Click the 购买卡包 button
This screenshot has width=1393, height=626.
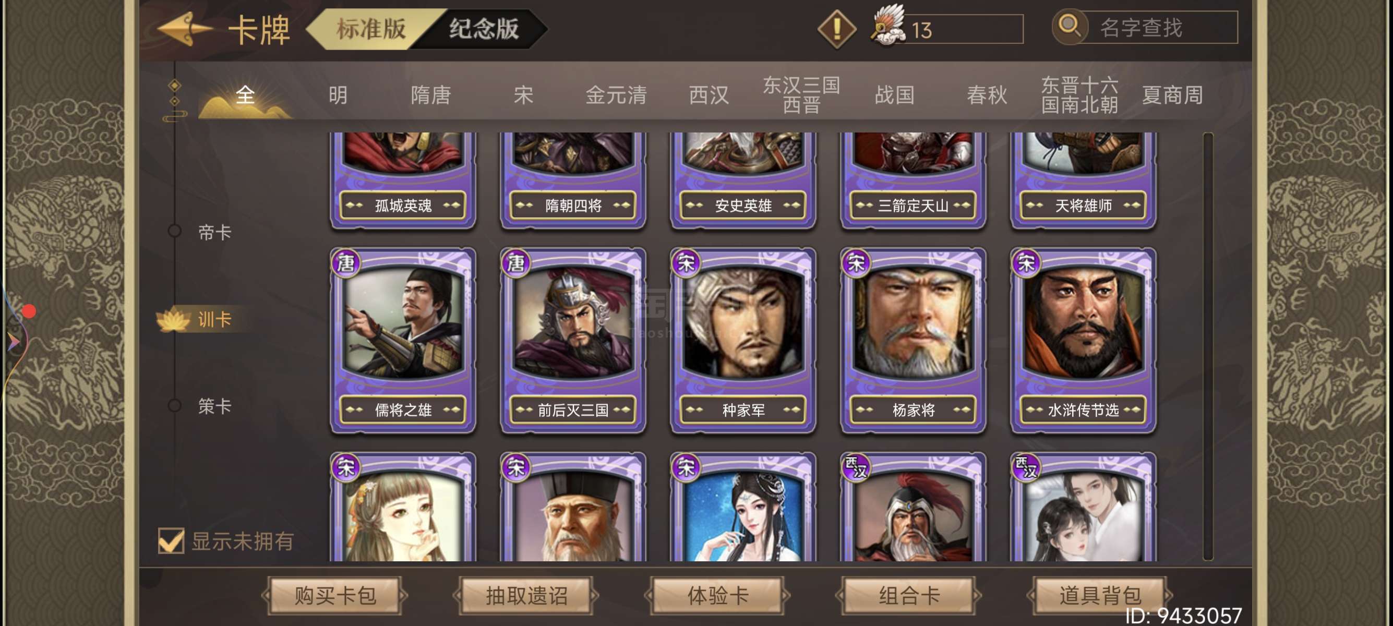pyautogui.click(x=335, y=595)
